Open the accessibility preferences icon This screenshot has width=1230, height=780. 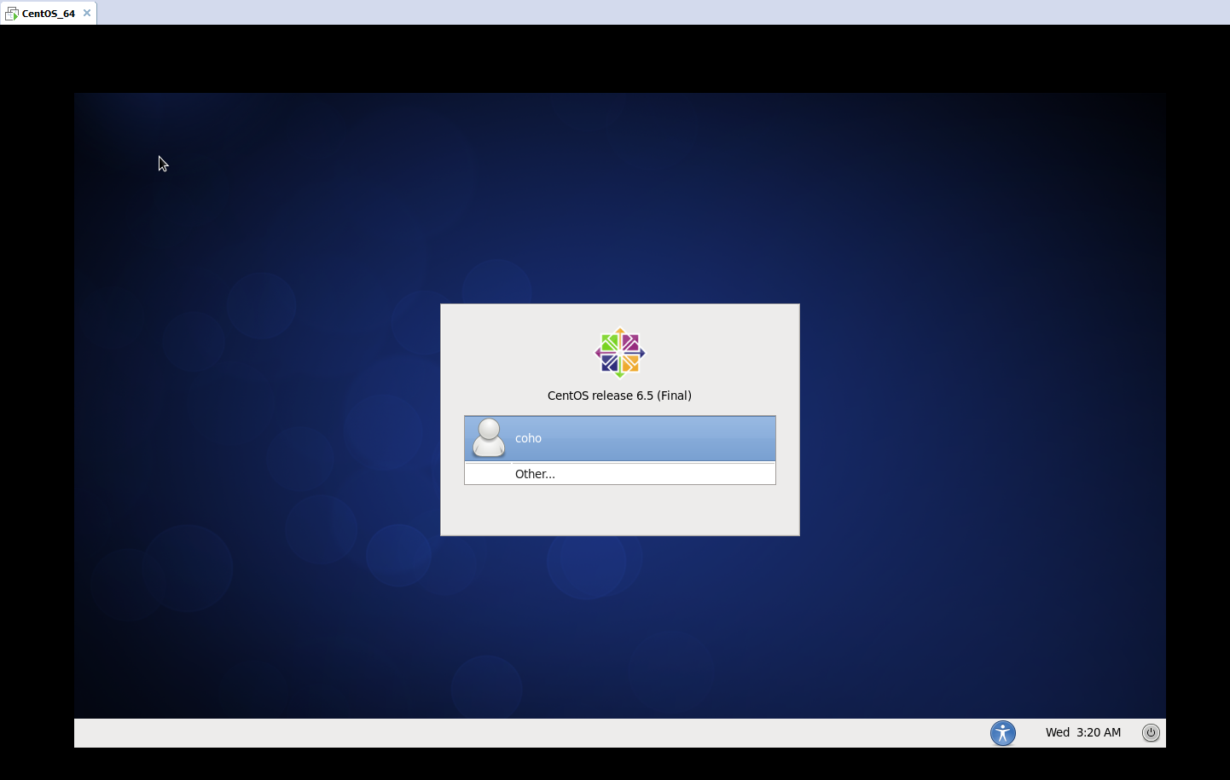coord(1003,732)
